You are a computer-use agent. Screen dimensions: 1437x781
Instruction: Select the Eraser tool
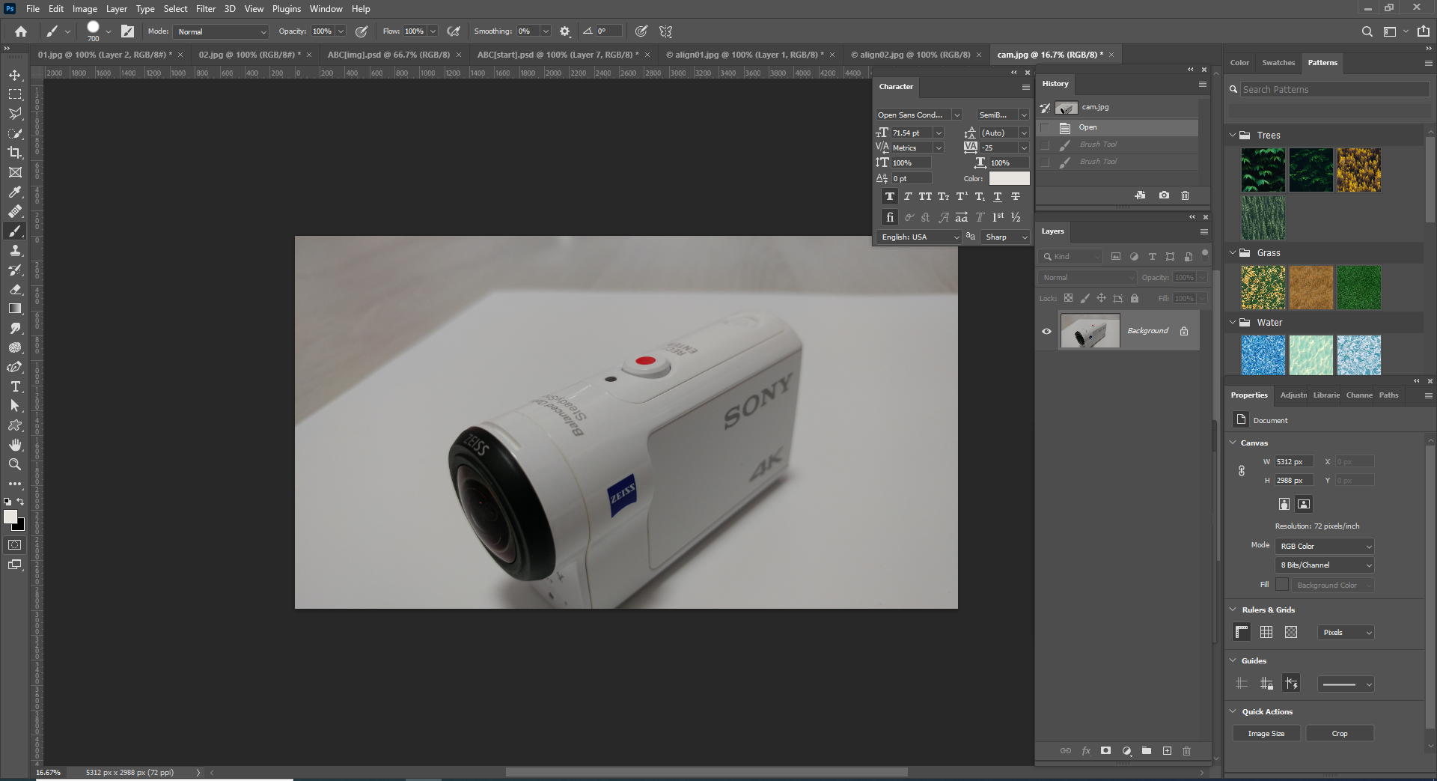[x=15, y=289]
